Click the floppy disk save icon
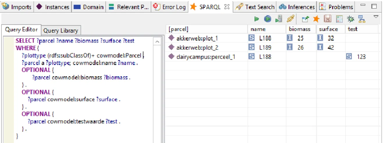The height and width of the screenshot is (143, 384). (328, 19)
